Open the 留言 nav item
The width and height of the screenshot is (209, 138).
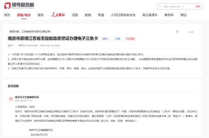41,15
